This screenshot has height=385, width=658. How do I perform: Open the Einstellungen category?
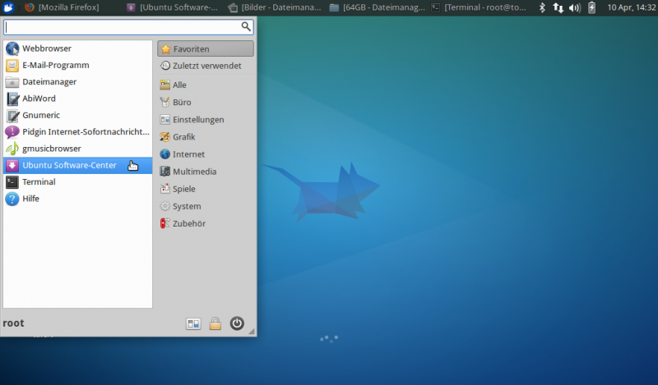(206, 120)
